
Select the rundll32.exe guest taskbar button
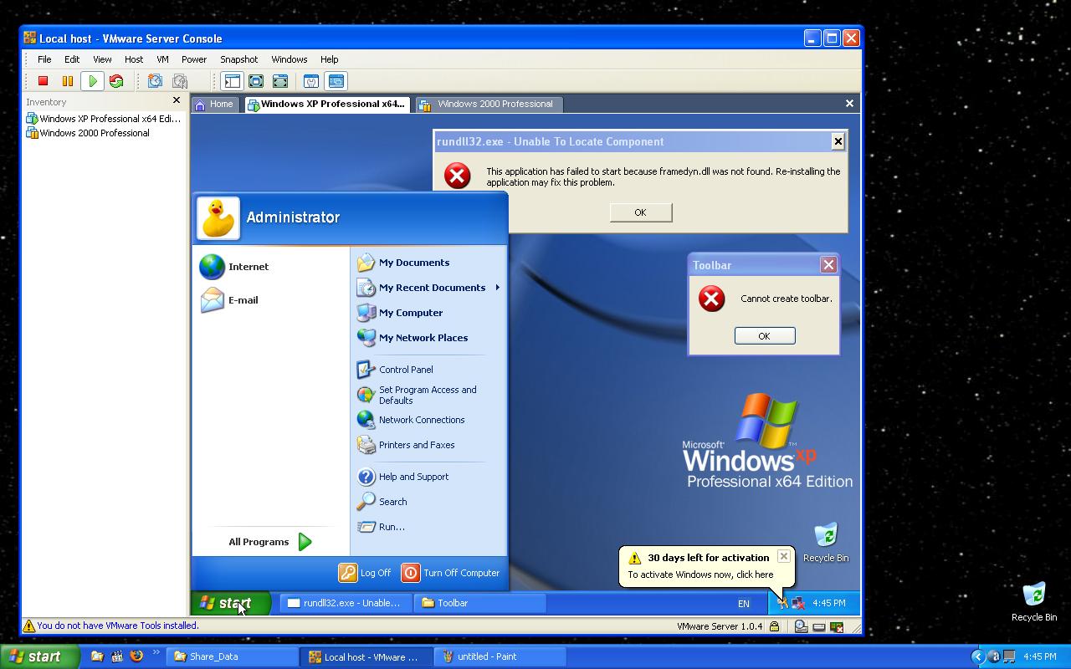point(345,603)
